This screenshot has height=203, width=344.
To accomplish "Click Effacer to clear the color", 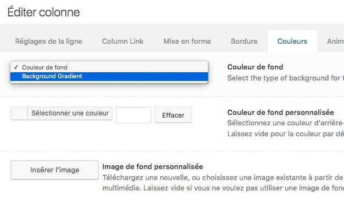I will [173, 115].
